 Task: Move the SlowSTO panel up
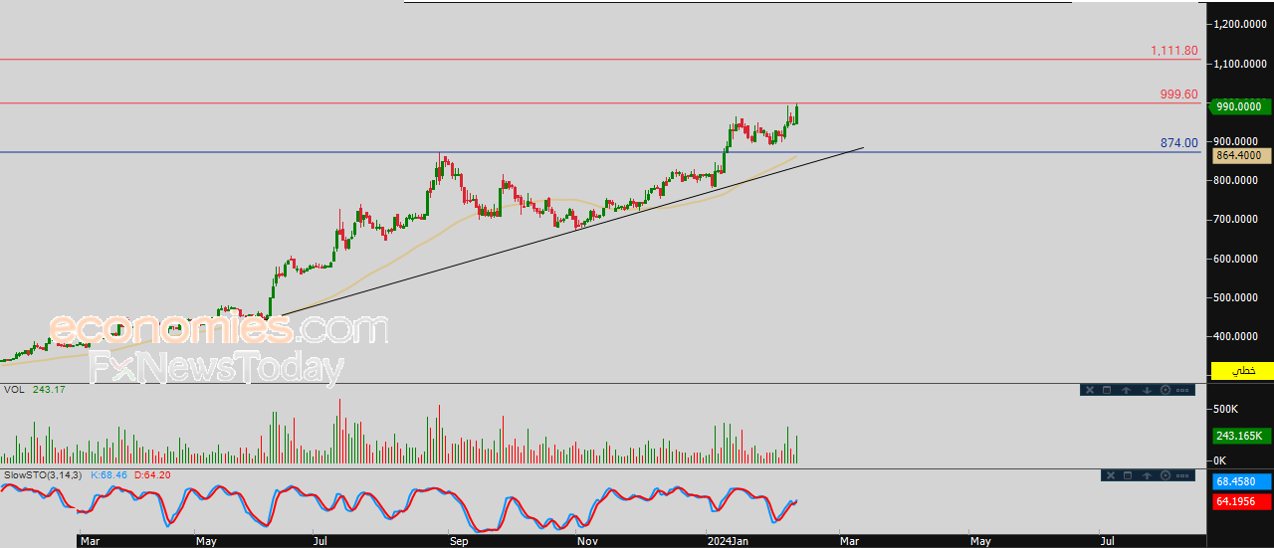tap(1147, 475)
